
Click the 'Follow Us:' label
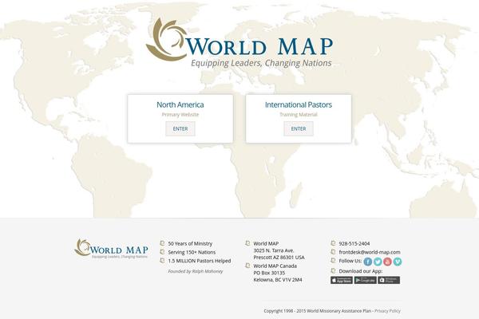coord(350,261)
